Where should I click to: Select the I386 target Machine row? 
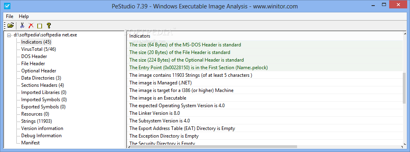[265, 90]
